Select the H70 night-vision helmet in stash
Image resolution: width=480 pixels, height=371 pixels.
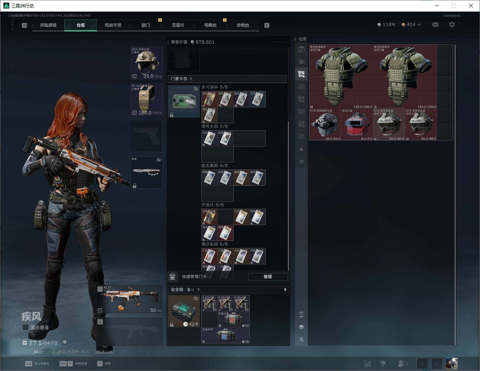tap(325, 125)
